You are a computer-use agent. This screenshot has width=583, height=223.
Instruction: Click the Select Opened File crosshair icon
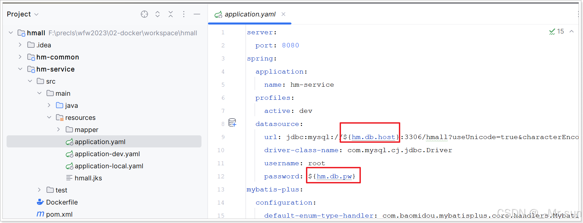coord(144,14)
